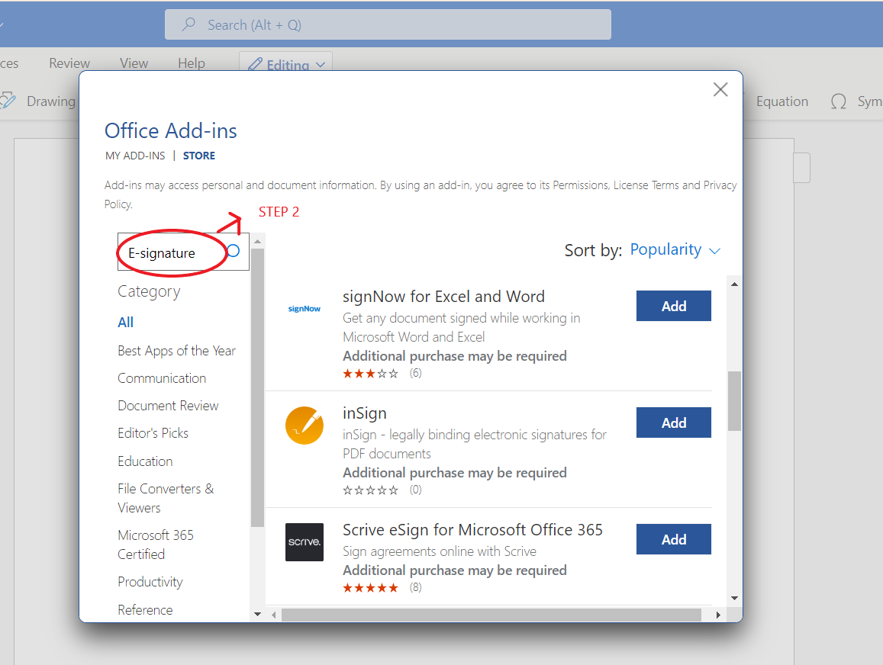Viewport: 883px width, 665px height.
Task: Select the Reference category
Action: point(145,610)
